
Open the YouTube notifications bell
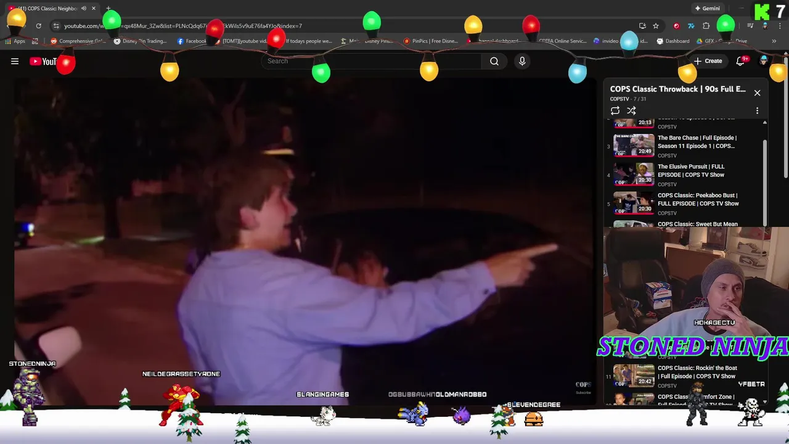tap(741, 61)
